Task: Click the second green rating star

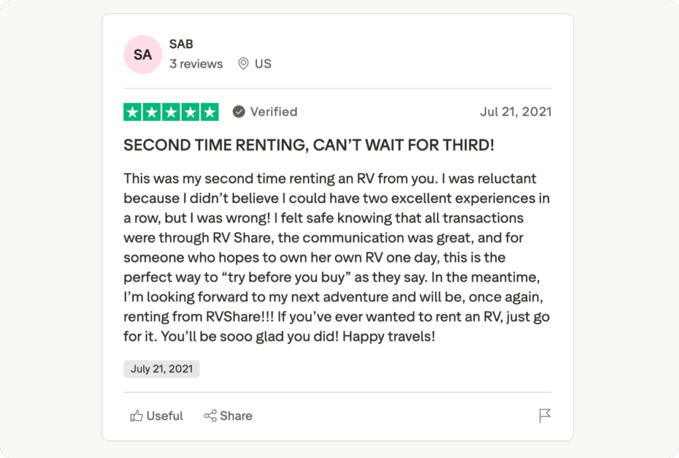Action: (152, 112)
